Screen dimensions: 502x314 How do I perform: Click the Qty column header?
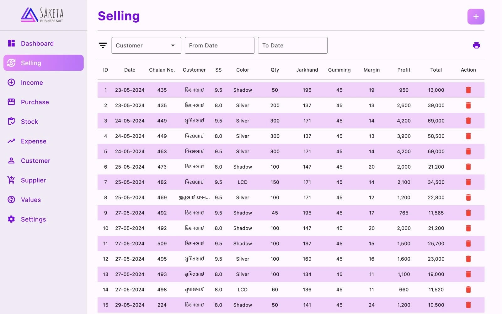click(x=275, y=70)
